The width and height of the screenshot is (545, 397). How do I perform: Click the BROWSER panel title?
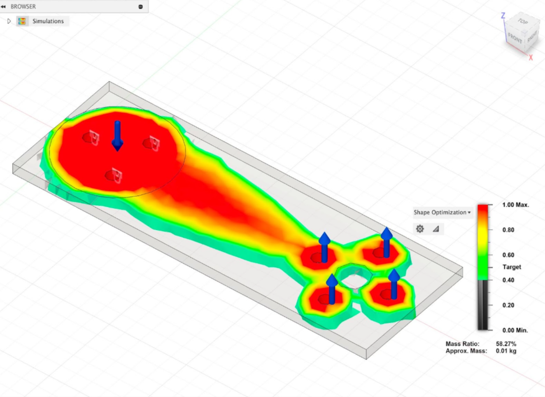[23, 7]
